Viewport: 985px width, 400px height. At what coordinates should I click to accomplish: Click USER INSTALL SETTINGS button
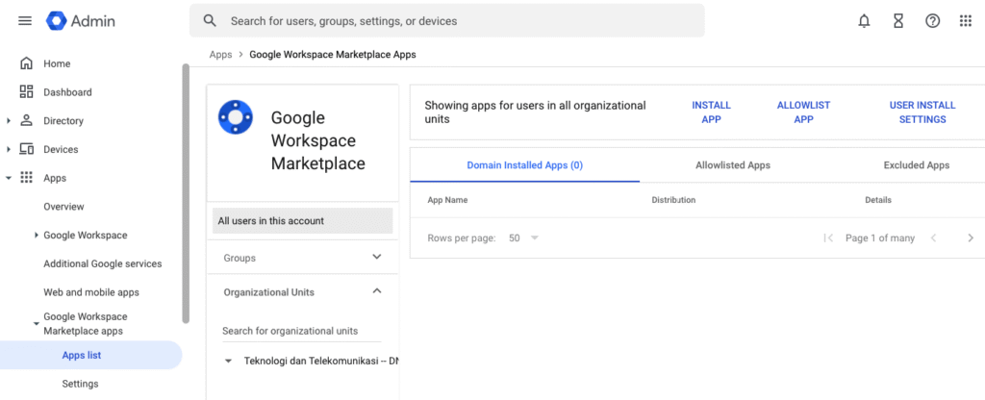922,112
